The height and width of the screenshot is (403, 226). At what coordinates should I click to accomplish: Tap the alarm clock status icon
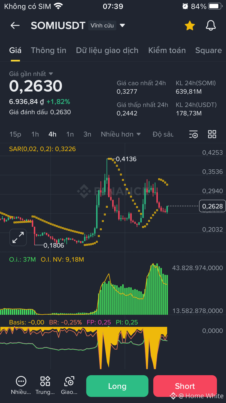pyautogui.click(x=185, y=6)
